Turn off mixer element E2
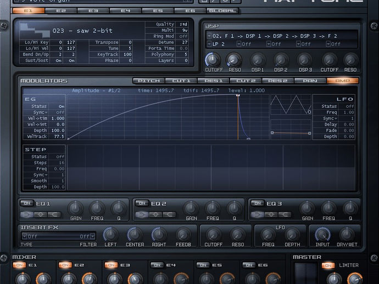 65,265
